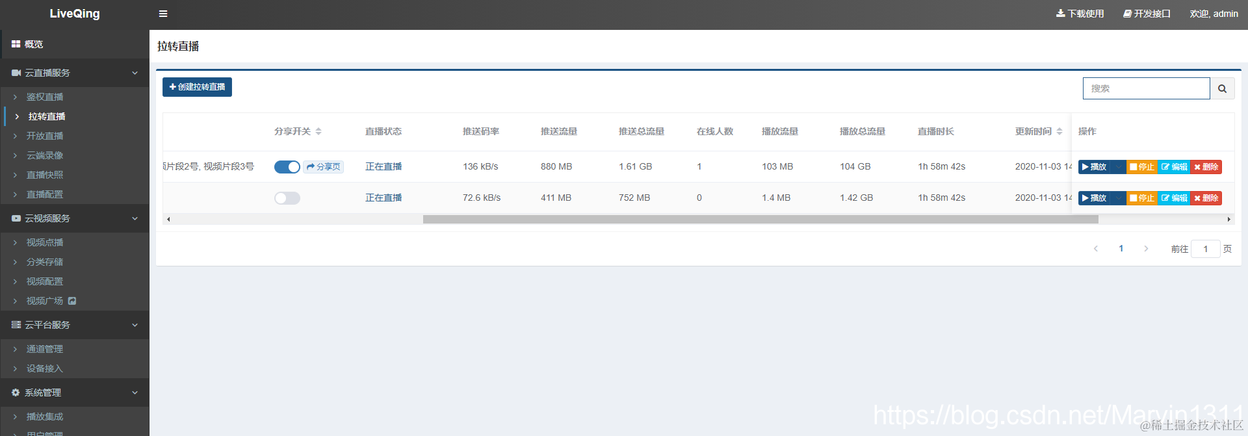This screenshot has height=436, width=1248.
Task: Click 播放 in the 72.6 kB/s row
Action: (1095, 198)
